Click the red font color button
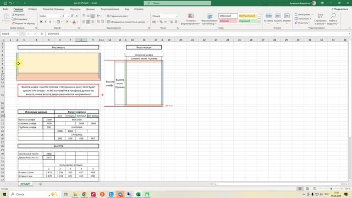This screenshot has height=198, width=352. (74, 22)
